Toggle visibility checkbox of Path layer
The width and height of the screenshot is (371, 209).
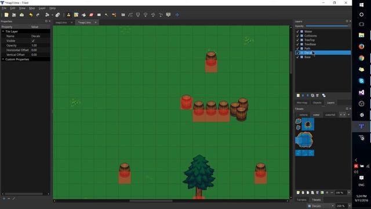tap(297, 49)
